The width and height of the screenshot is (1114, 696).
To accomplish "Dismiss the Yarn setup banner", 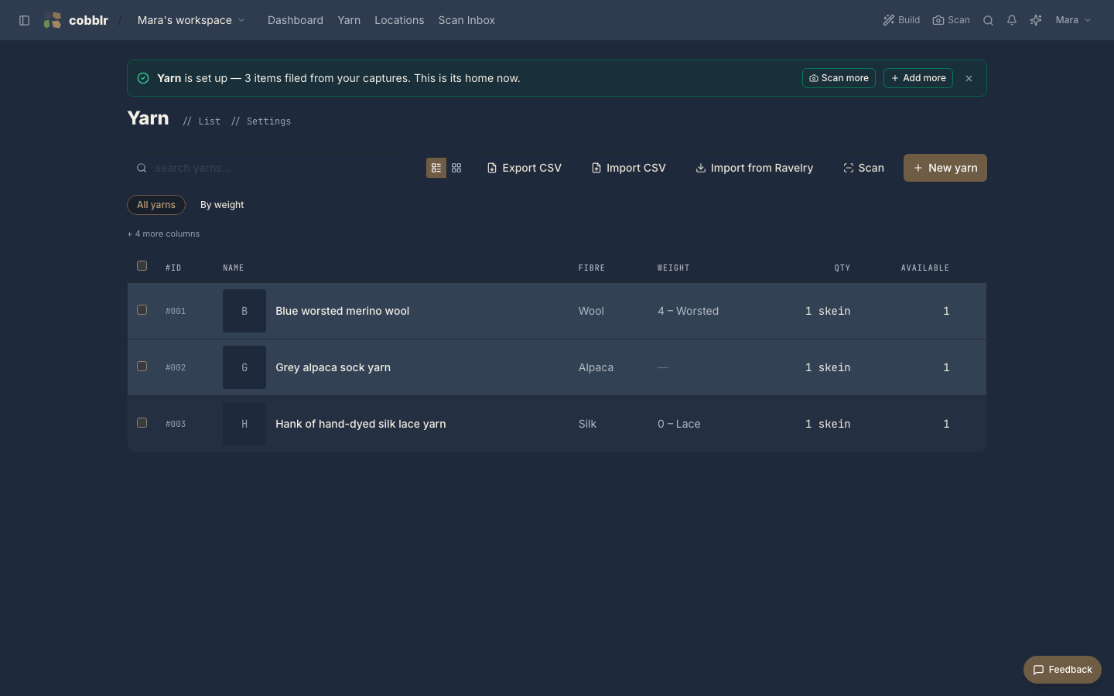I will (x=969, y=78).
